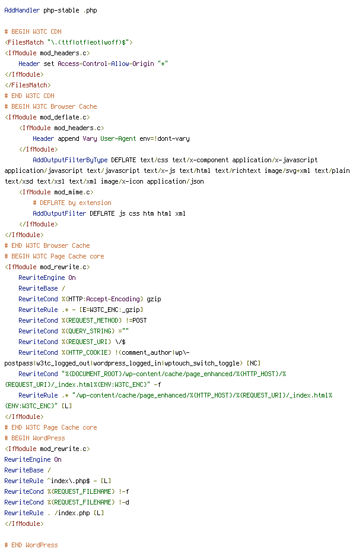This screenshot has width=356, height=555.
Task: Click the 'AddOutputFilterByType DEFLATE text/css' line
Action: 175,160
